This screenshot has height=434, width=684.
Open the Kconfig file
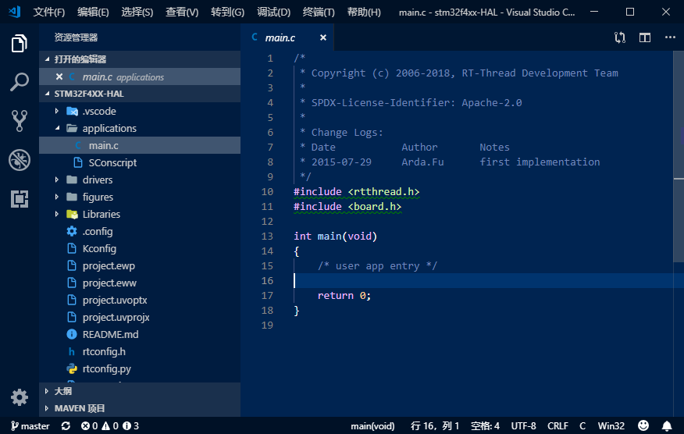pyautogui.click(x=140, y=249)
